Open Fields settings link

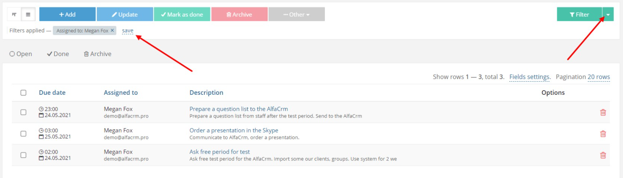point(529,77)
